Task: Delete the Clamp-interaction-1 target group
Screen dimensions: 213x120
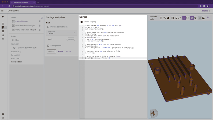Action: 40,30
